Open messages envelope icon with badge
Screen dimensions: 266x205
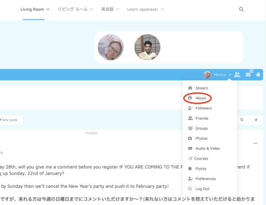click(x=248, y=75)
